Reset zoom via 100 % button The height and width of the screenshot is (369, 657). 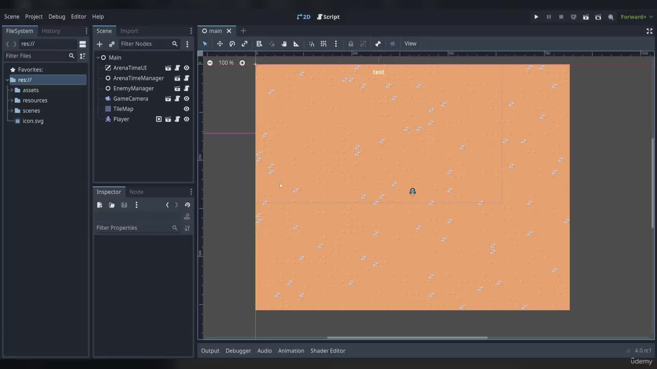(226, 63)
